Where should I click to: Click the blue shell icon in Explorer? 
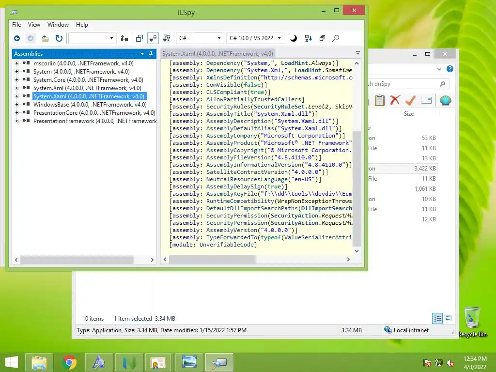(x=446, y=100)
